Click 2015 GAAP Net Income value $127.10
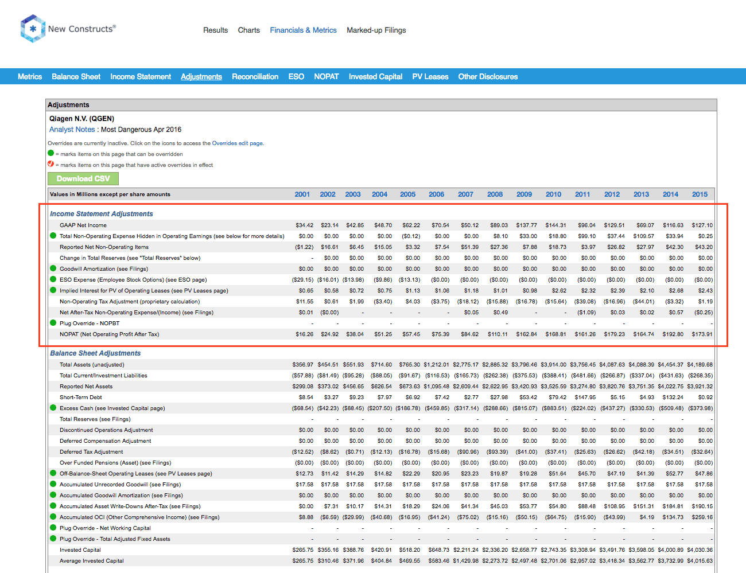The height and width of the screenshot is (573, 746). [x=702, y=225]
